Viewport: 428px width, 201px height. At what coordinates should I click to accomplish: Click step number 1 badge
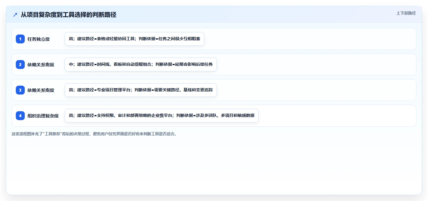click(x=20, y=39)
